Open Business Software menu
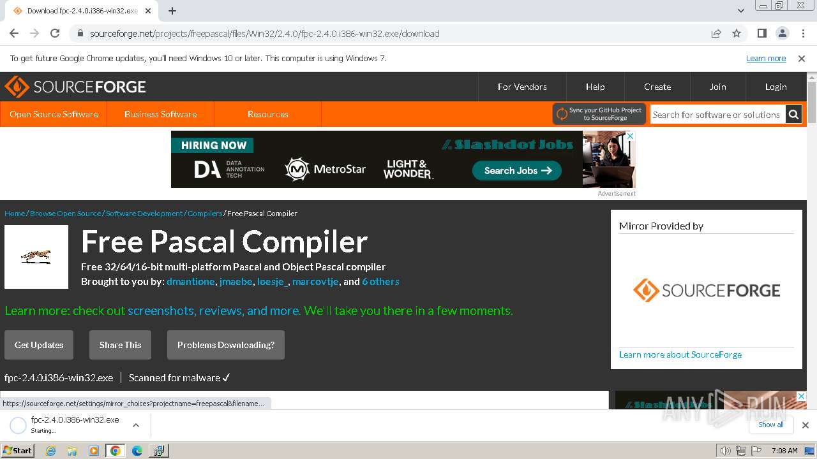 click(160, 114)
